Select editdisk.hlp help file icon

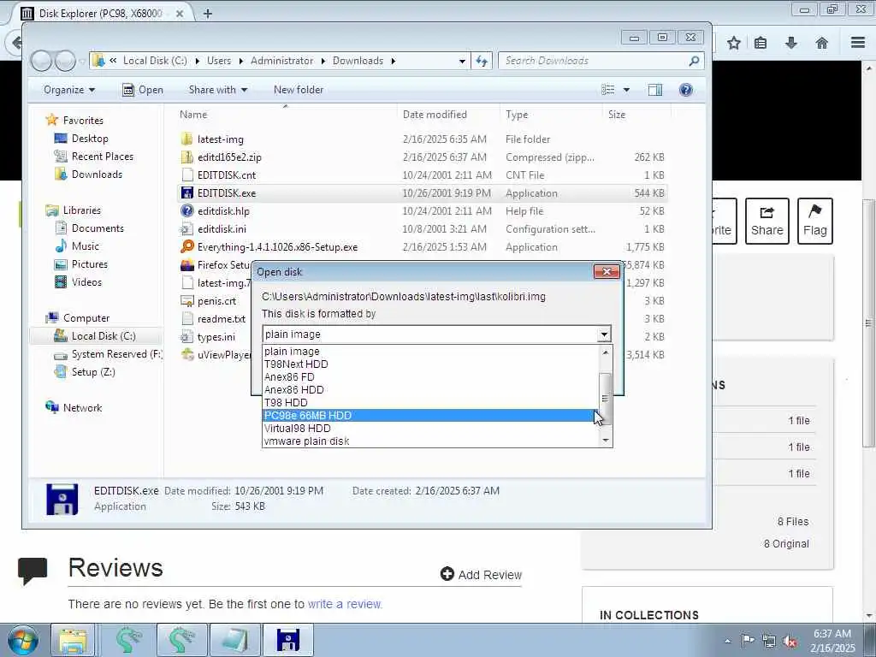pos(187,211)
